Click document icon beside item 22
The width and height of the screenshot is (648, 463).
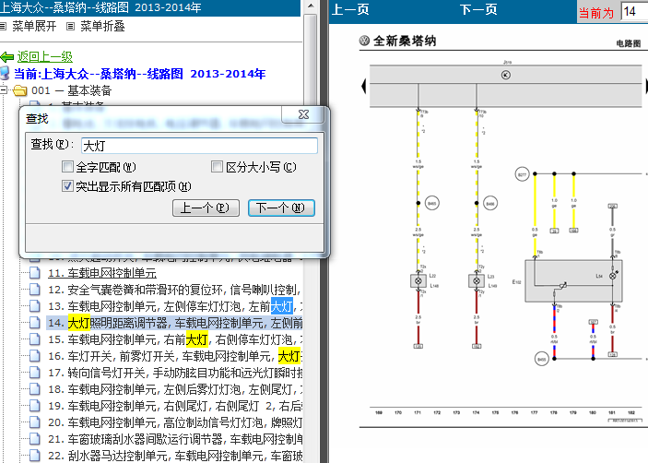35,456
